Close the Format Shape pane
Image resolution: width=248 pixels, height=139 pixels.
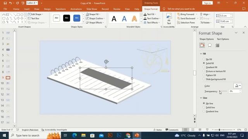tap(243, 32)
